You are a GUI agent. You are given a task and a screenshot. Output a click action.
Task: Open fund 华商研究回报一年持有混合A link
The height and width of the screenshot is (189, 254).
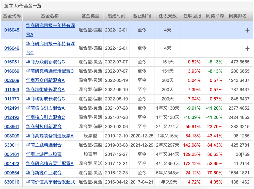[50, 30]
